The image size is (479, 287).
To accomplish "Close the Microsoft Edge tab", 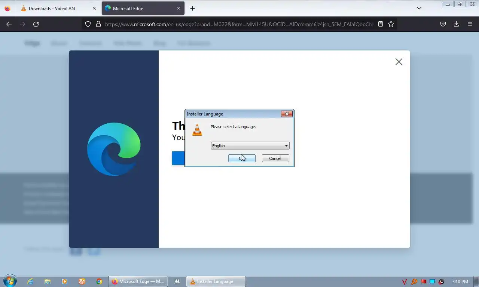I will [179, 8].
